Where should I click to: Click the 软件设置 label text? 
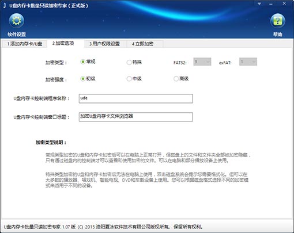coord(17,35)
